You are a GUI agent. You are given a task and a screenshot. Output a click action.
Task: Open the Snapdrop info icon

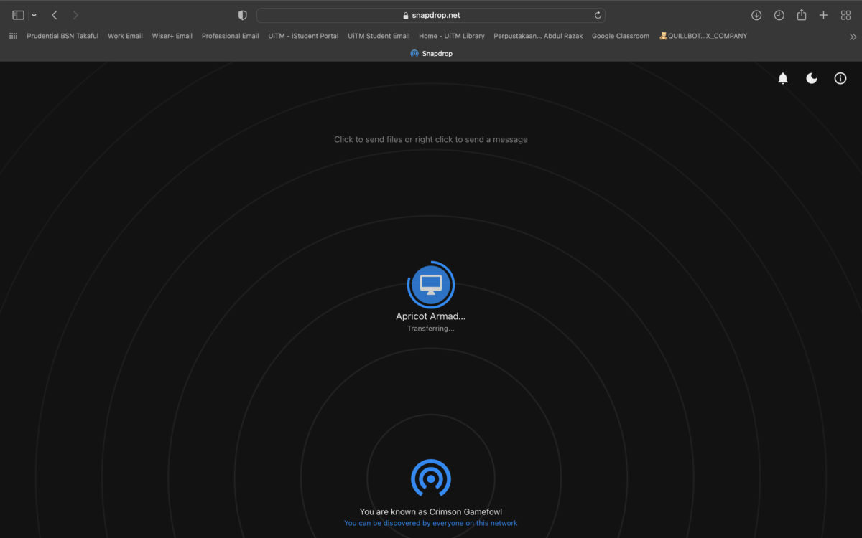point(840,79)
